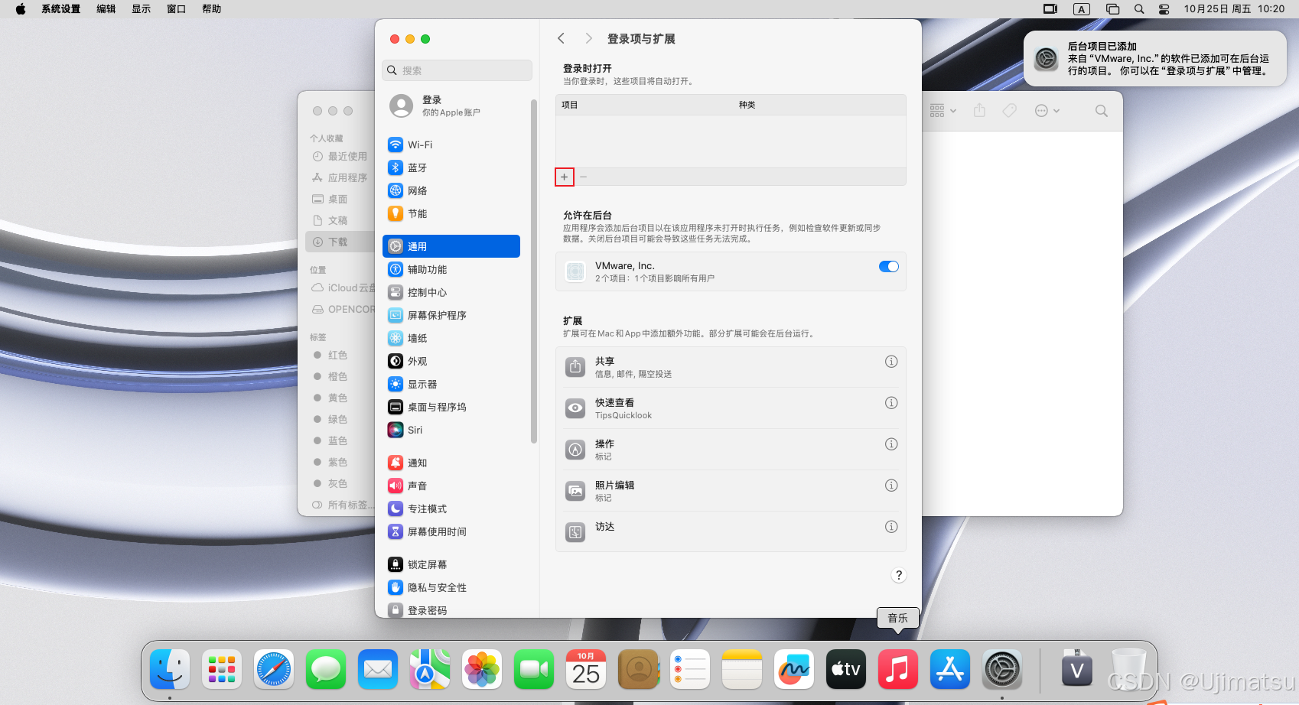The width and height of the screenshot is (1299, 705).
Task: Open Siri settings in sidebar
Action: tap(451, 430)
